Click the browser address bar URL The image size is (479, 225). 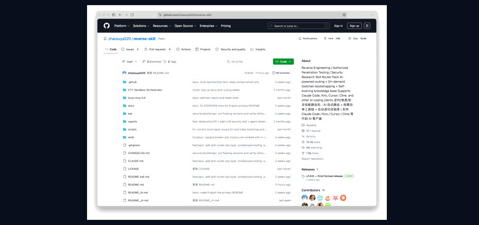pyautogui.click(x=187, y=14)
